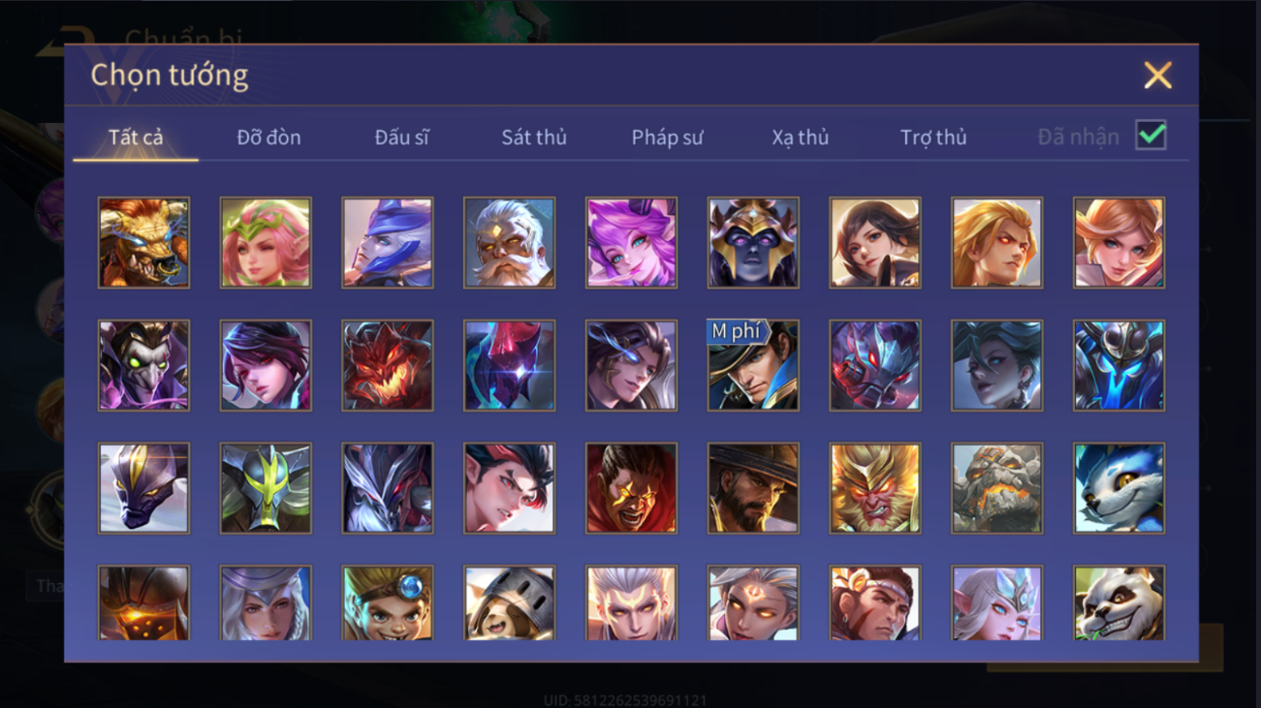Close the 'Chọn tướng' dialog
The width and height of the screenshot is (1261, 708).
(x=1157, y=76)
